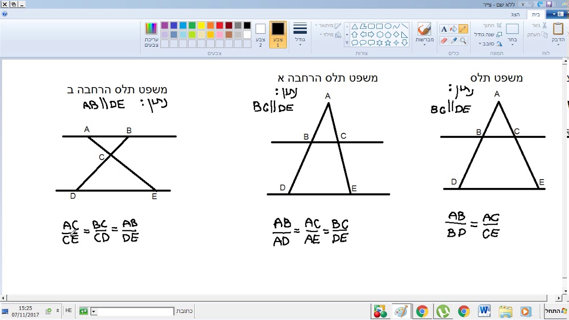Switch to the View (הצג) tab

[515, 15]
